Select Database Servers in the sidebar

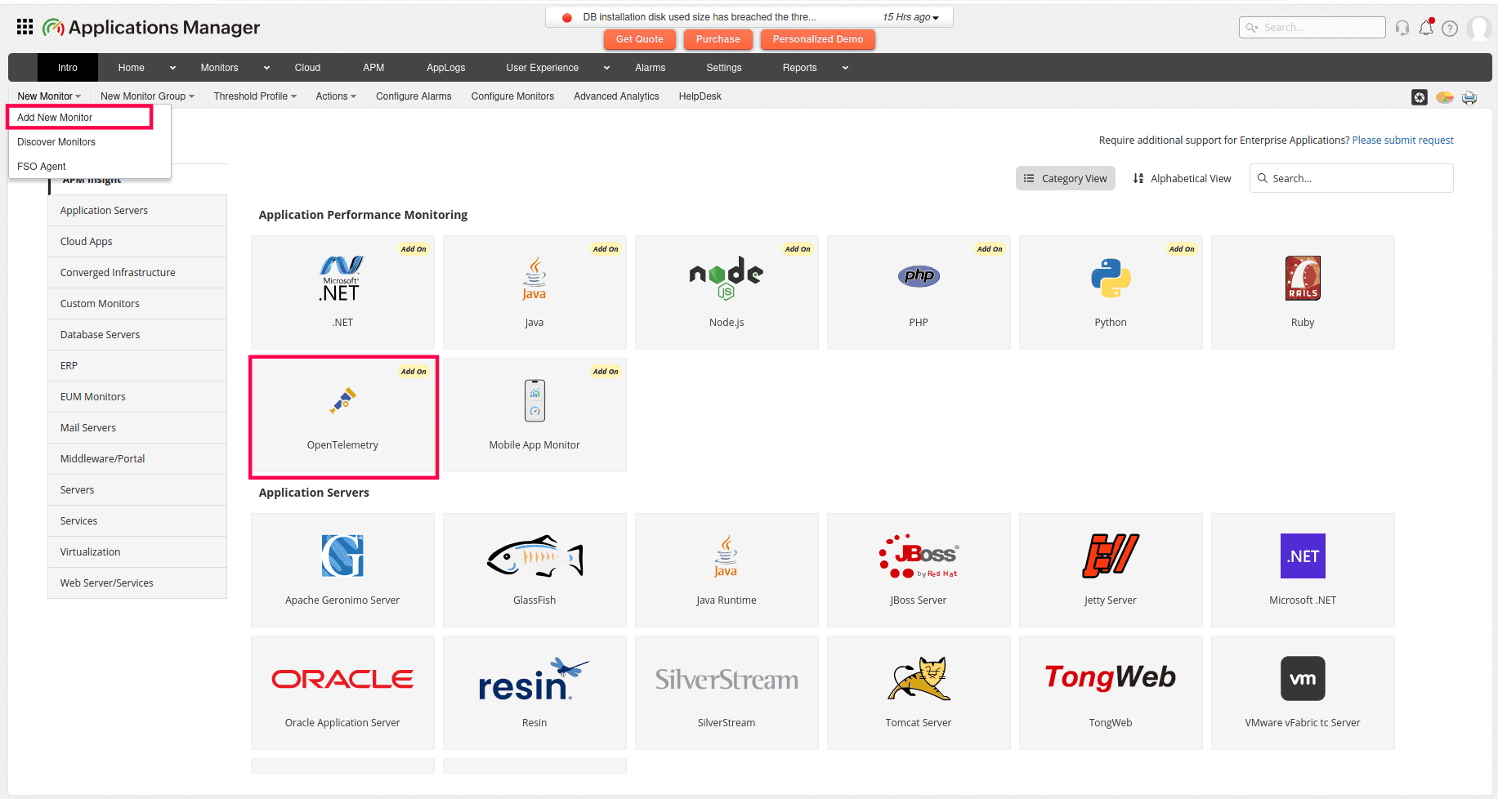(x=137, y=335)
